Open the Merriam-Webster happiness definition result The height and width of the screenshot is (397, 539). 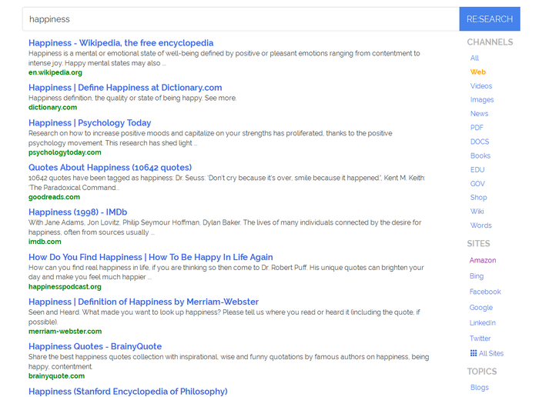coord(143,302)
